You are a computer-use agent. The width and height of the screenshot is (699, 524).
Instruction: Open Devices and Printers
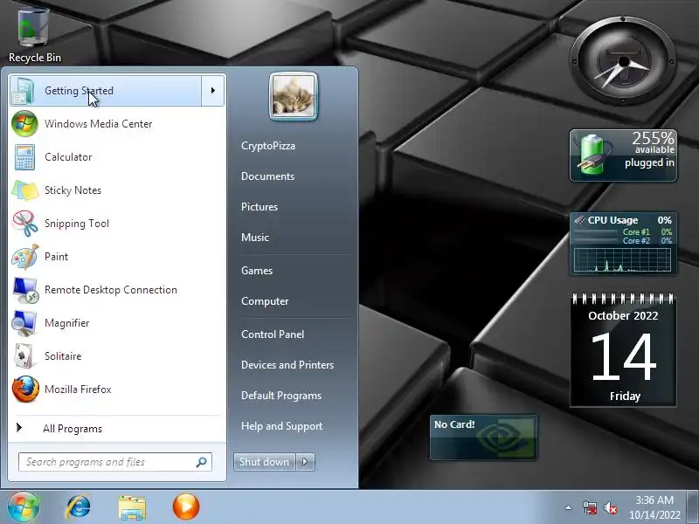click(x=287, y=365)
